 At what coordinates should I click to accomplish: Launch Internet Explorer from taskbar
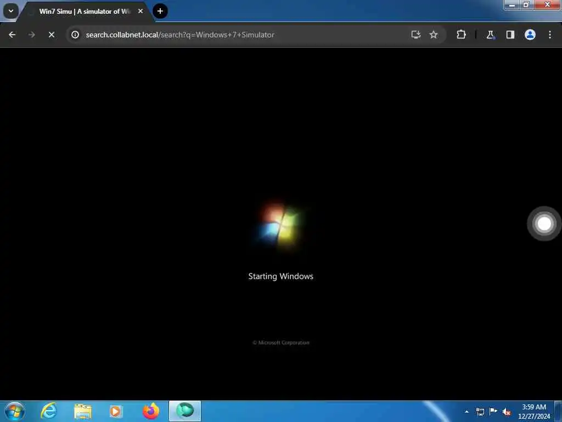pyautogui.click(x=49, y=411)
